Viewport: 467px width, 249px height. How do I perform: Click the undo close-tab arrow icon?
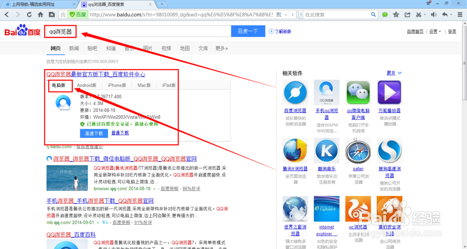445,14
